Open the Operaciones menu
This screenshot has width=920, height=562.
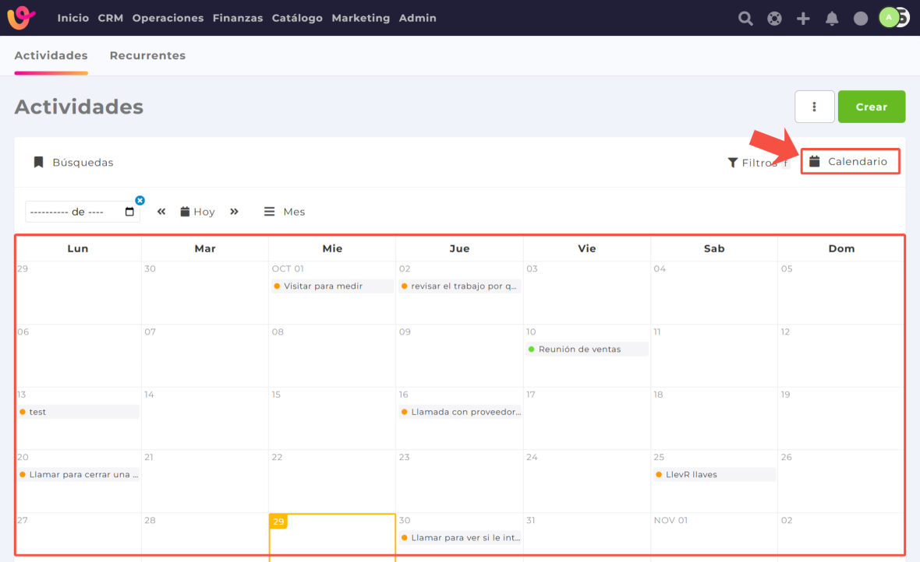point(168,18)
